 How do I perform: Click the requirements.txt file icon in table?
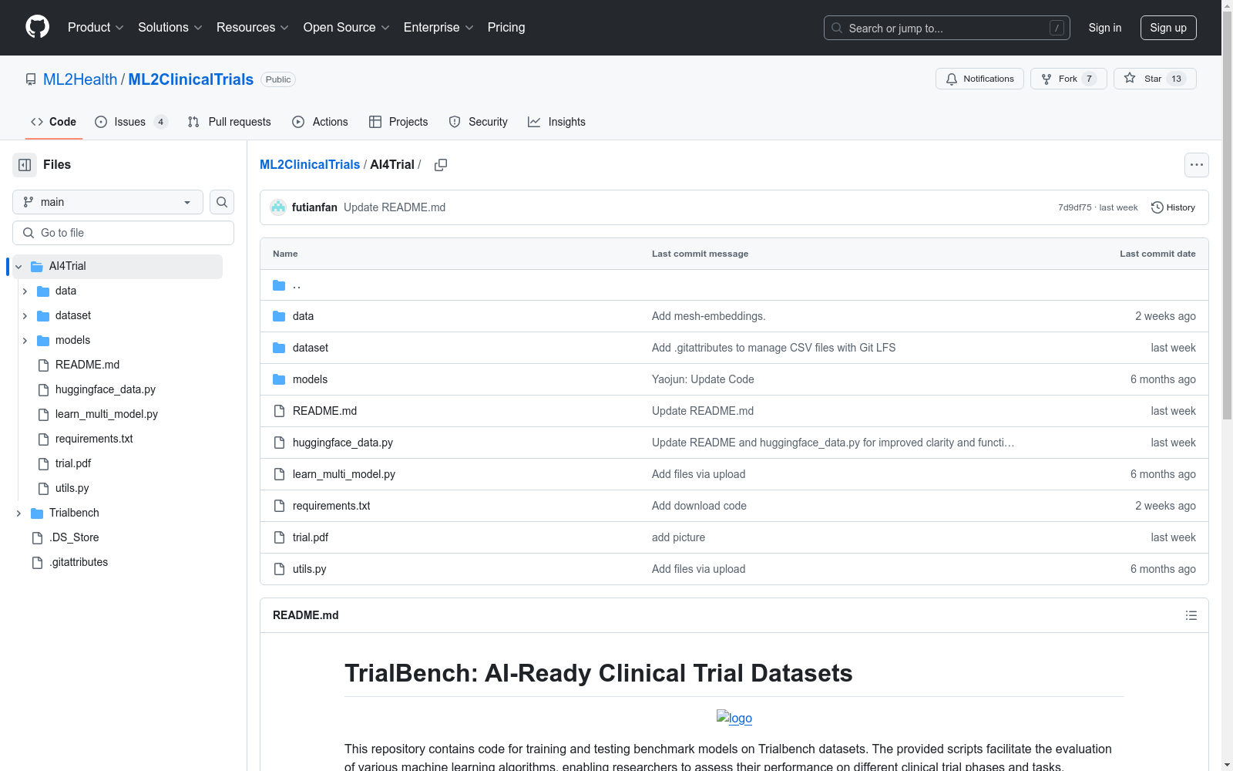pos(279,506)
